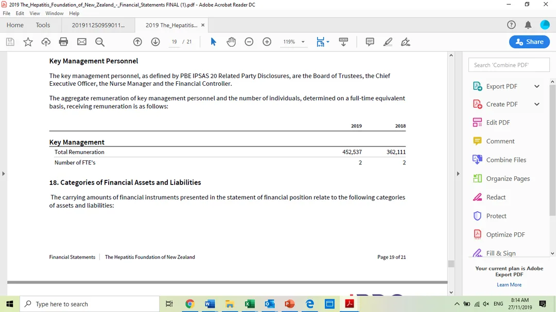Click the page number input box
The height and width of the screenshot is (312, 556).
[175, 42]
